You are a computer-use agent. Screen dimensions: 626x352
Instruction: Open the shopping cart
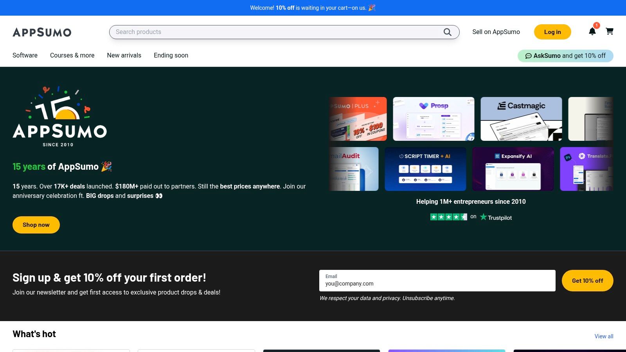pyautogui.click(x=610, y=31)
